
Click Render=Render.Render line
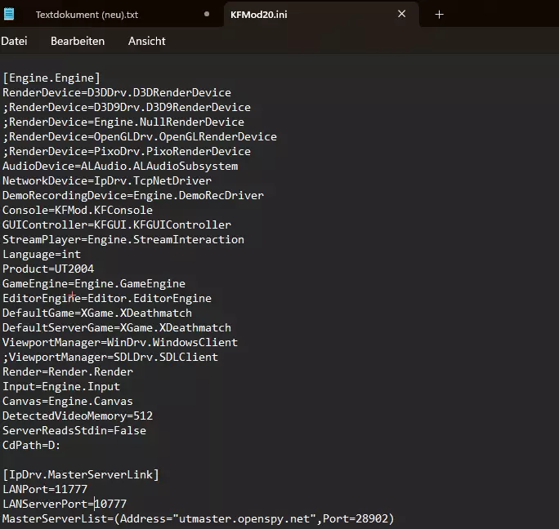(68, 371)
